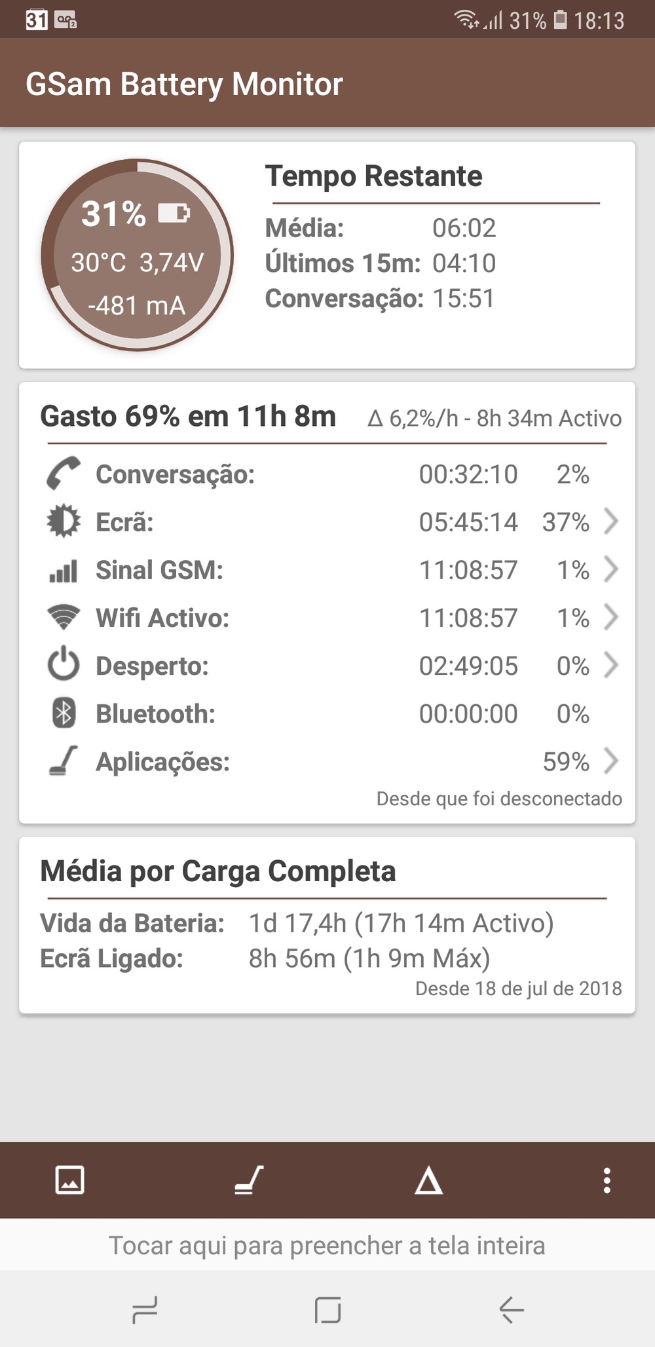Viewport: 655px width, 1347px height.
Task: Open app usage from bottom toolbar
Action: point(249,1181)
